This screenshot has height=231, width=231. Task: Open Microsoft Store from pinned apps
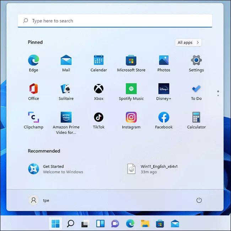[131, 63]
